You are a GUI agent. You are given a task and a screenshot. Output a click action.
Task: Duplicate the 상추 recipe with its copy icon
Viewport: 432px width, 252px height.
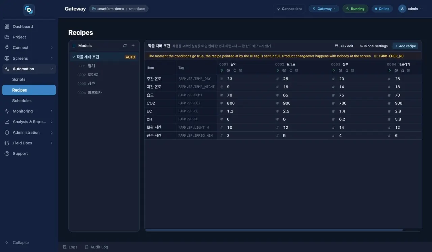[346, 70]
